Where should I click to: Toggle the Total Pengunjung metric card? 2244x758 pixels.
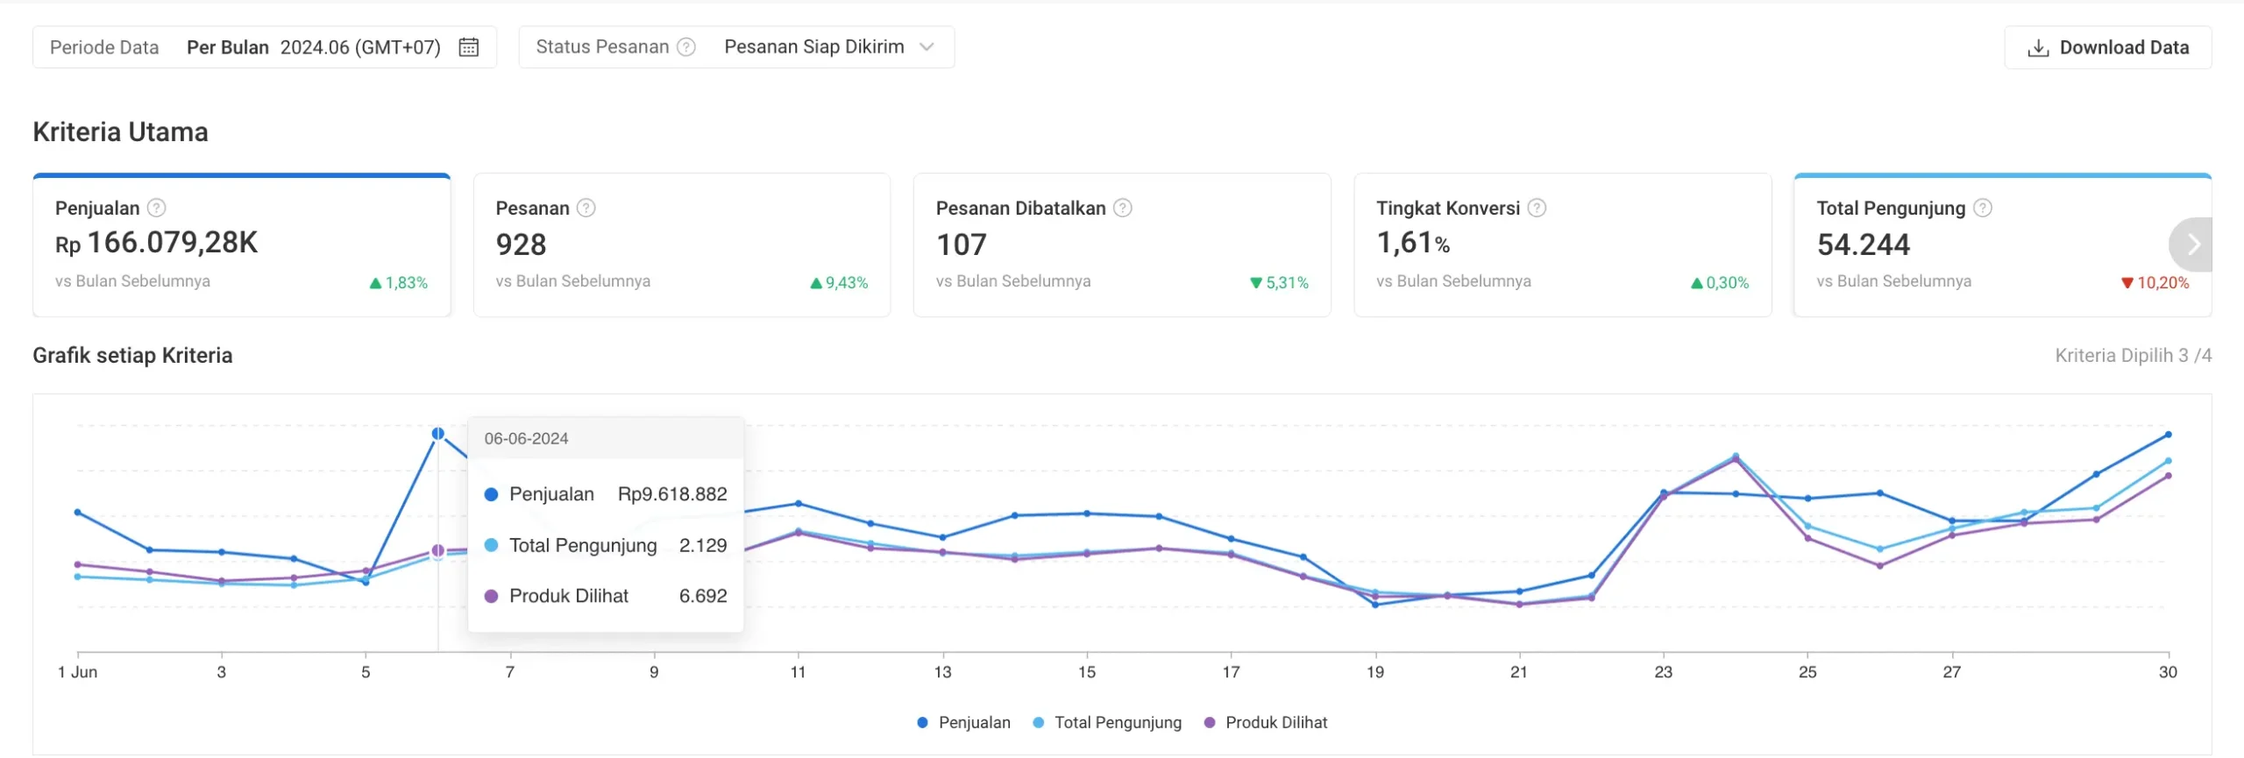tap(1972, 245)
